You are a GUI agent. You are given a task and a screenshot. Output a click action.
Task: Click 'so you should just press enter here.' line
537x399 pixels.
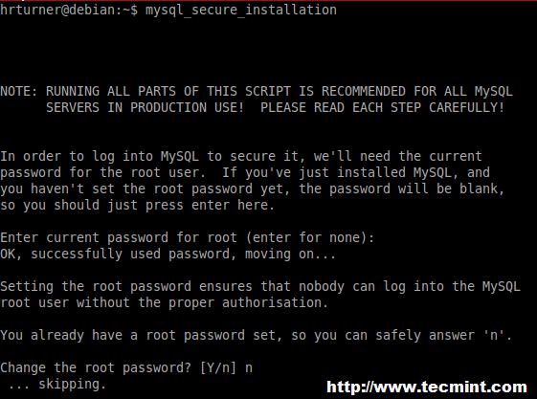[137, 206]
